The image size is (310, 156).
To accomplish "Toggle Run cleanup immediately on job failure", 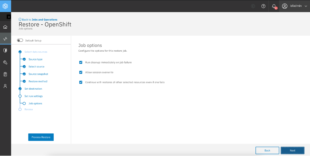I will coord(81,62).
